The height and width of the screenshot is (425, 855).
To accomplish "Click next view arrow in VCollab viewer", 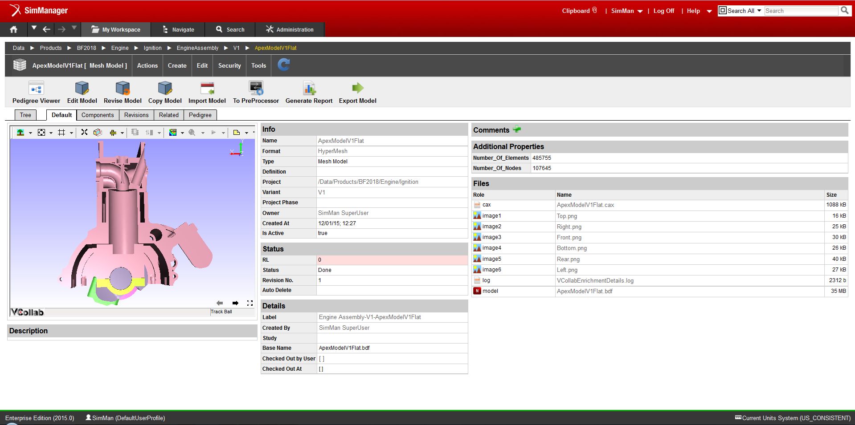I will 235,303.
